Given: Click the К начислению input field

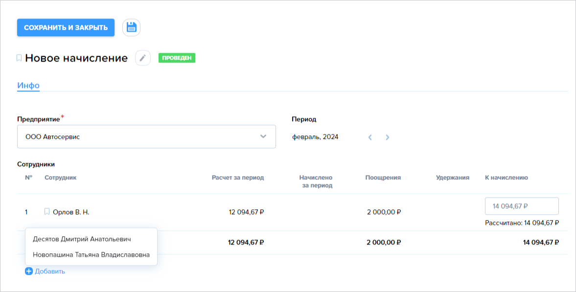Looking at the screenshot, I should click(522, 206).
